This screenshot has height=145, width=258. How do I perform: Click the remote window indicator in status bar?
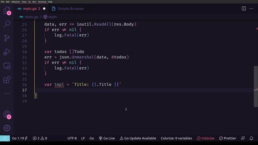5,138
